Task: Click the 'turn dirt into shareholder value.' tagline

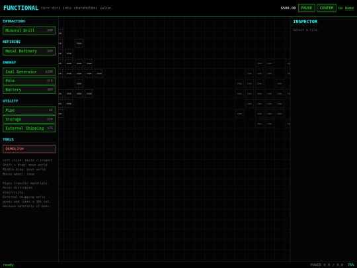Action: click(x=77, y=8)
